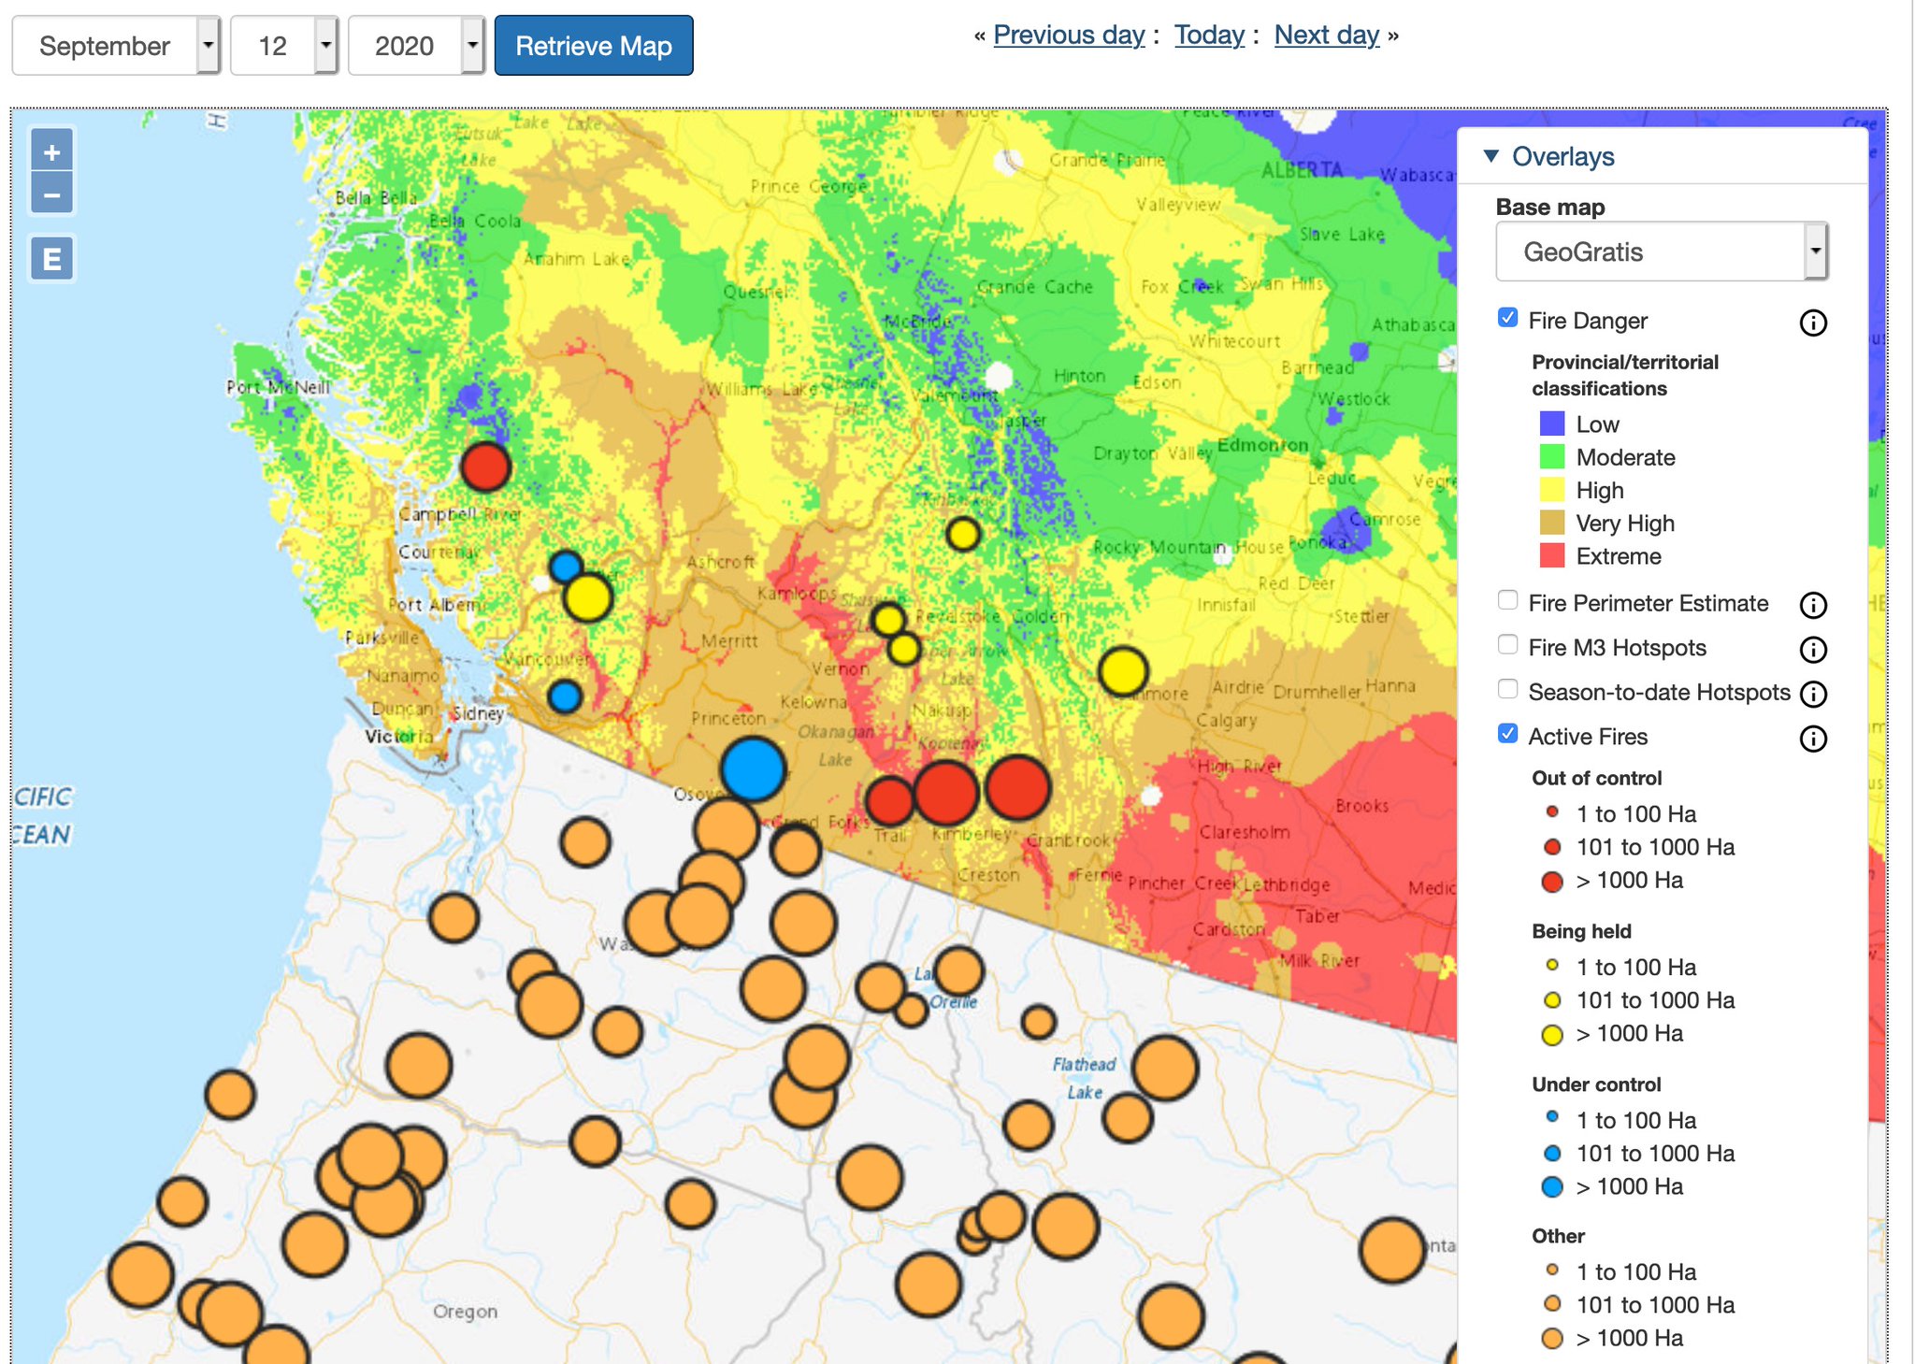Screen dimensions: 1915x1364
Task: Open the GeoGratis base map dropdown
Action: point(1662,251)
